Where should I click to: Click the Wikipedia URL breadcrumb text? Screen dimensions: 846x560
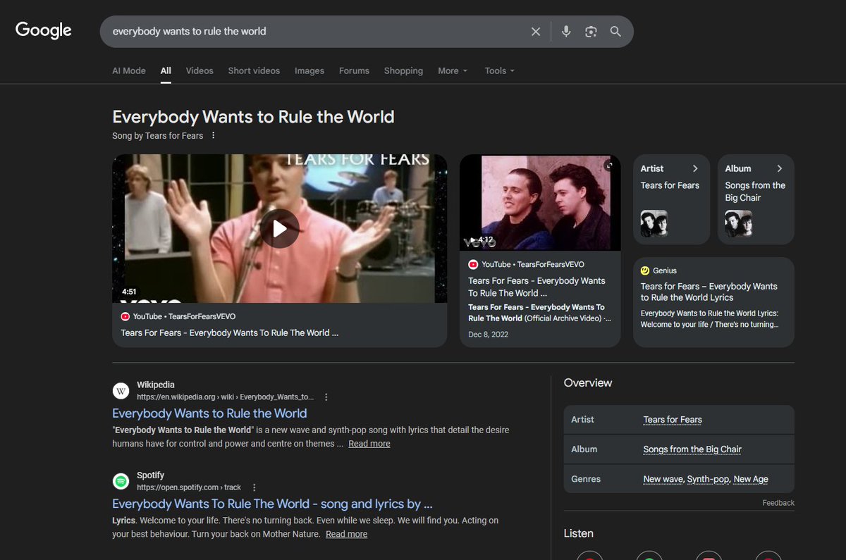tap(226, 397)
